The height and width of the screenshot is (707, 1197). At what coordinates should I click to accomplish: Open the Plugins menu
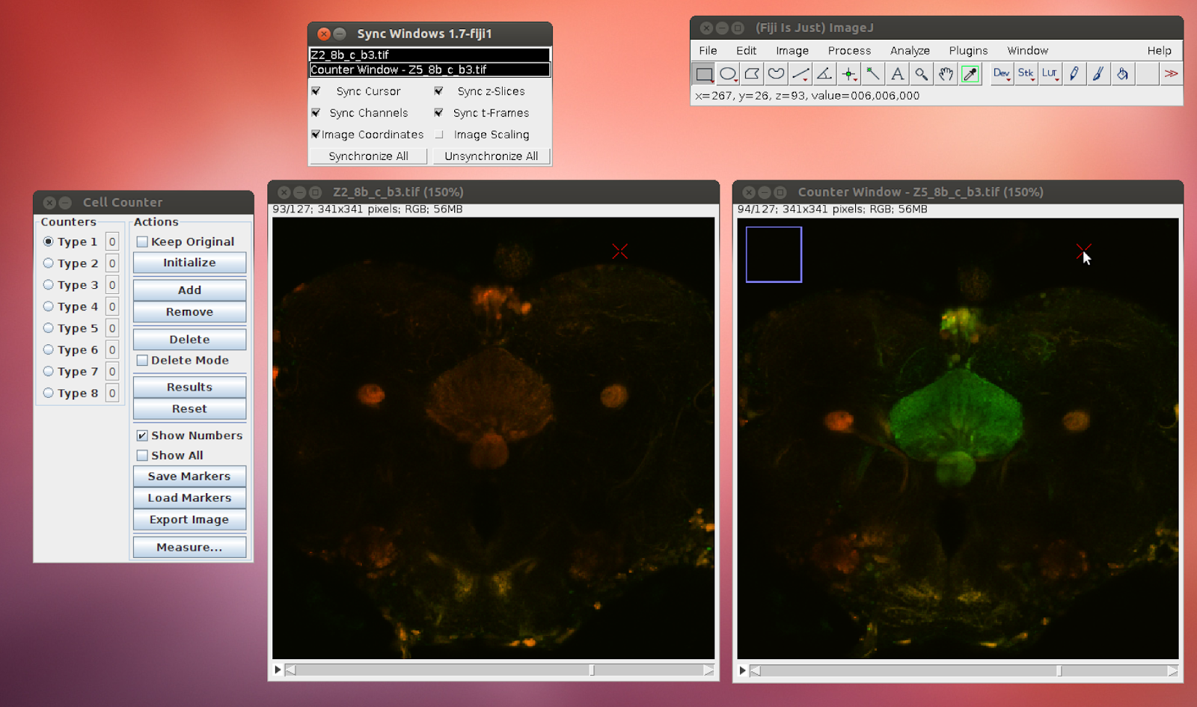point(967,50)
